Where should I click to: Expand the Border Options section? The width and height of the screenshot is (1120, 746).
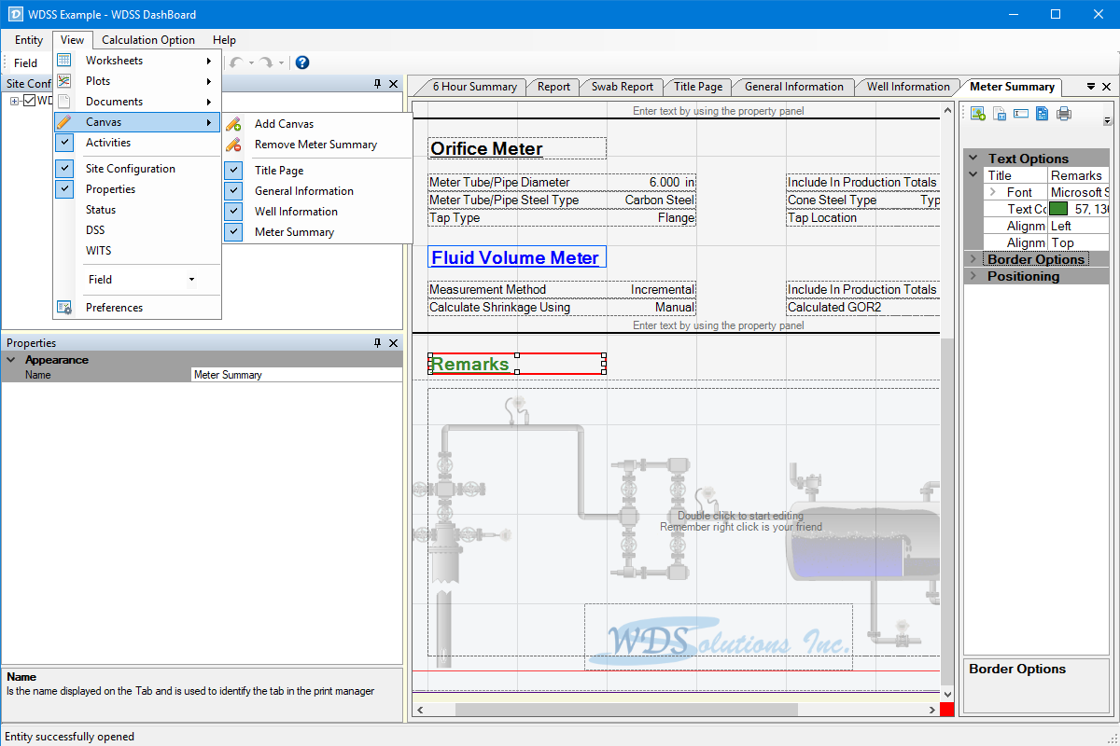[973, 259]
